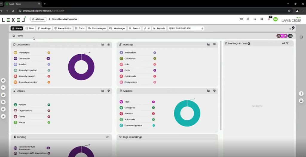306x157 pixels.
Task: Open the Reports tab
Action: 159,28
